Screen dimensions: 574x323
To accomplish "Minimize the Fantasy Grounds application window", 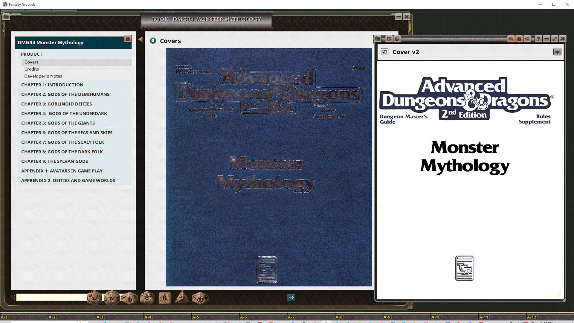I will (x=540, y=4).
